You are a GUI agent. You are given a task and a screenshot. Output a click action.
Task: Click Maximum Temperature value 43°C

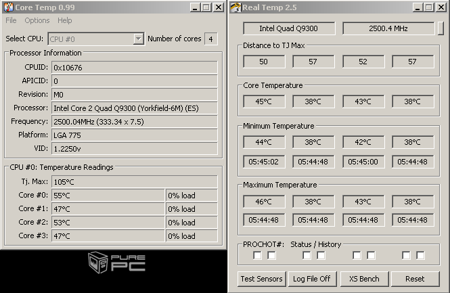(363, 202)
